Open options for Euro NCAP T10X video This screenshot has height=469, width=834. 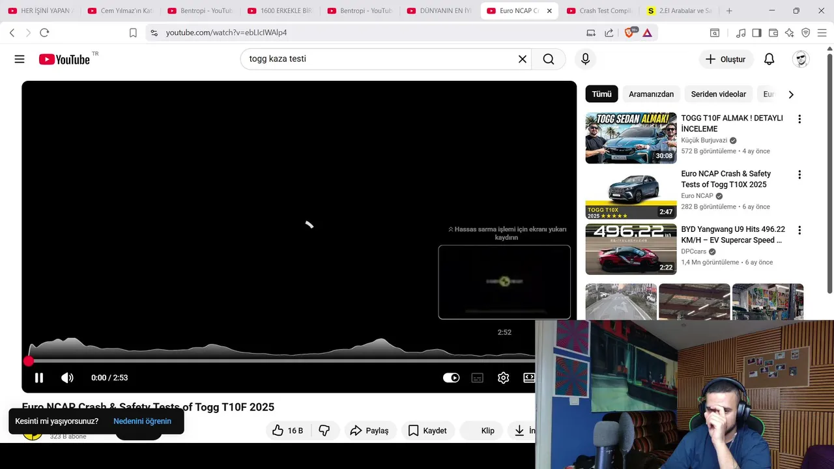point(799,175)
